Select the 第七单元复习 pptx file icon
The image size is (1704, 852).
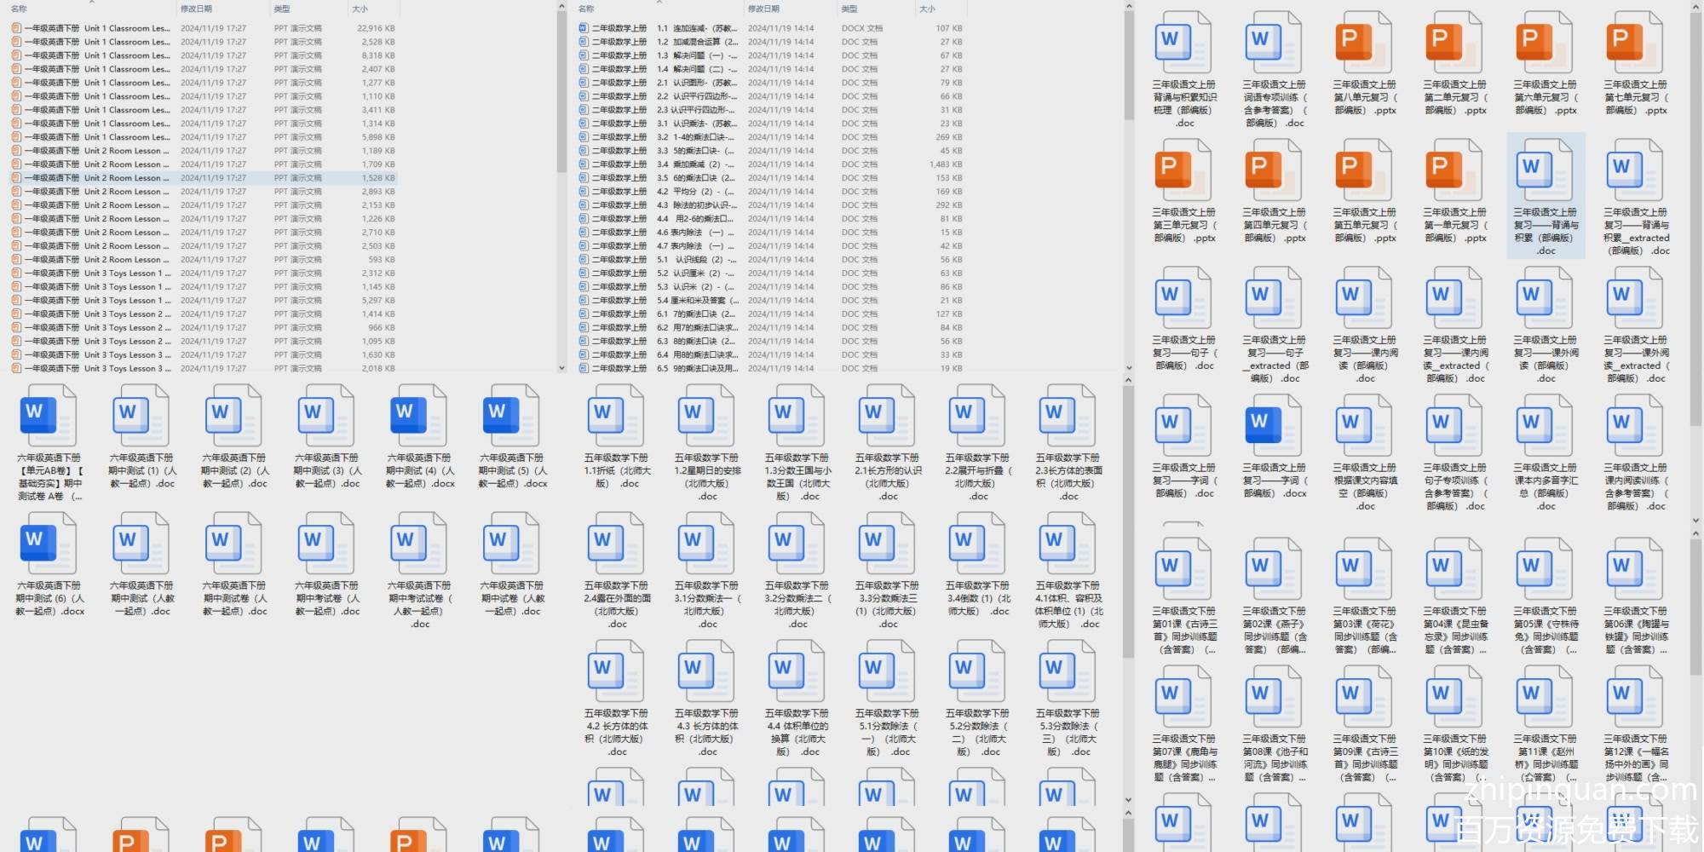coord(1636,43)
